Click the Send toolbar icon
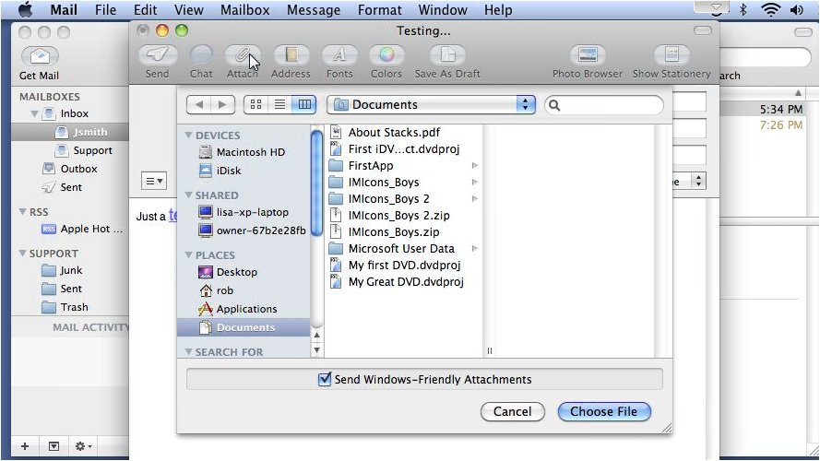Viewport: 820px width, 461px height. [x=158, y=55]
